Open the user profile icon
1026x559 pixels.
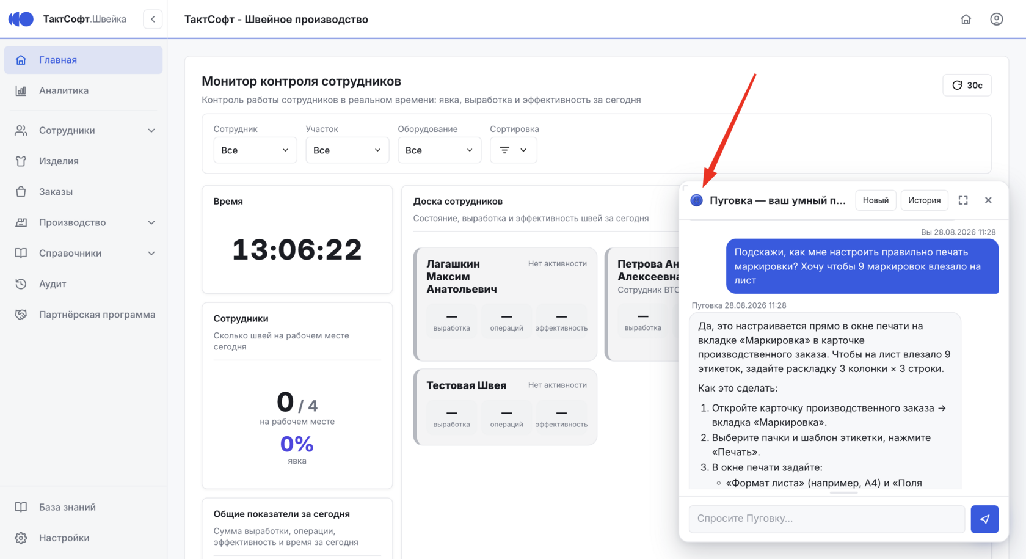click(996, 19)
